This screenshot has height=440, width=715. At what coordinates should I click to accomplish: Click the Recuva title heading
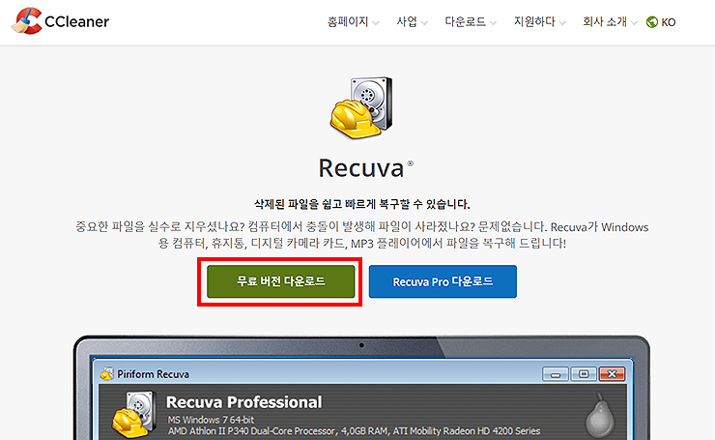pos(365,168)
